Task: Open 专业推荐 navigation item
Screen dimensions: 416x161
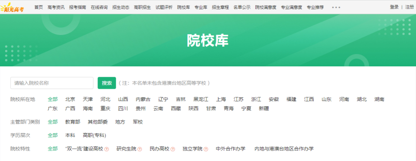Action: [x=315, y=7]
